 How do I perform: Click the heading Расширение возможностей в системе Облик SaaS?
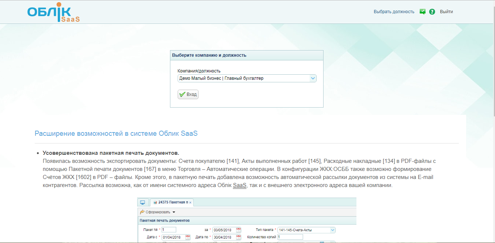116,134
